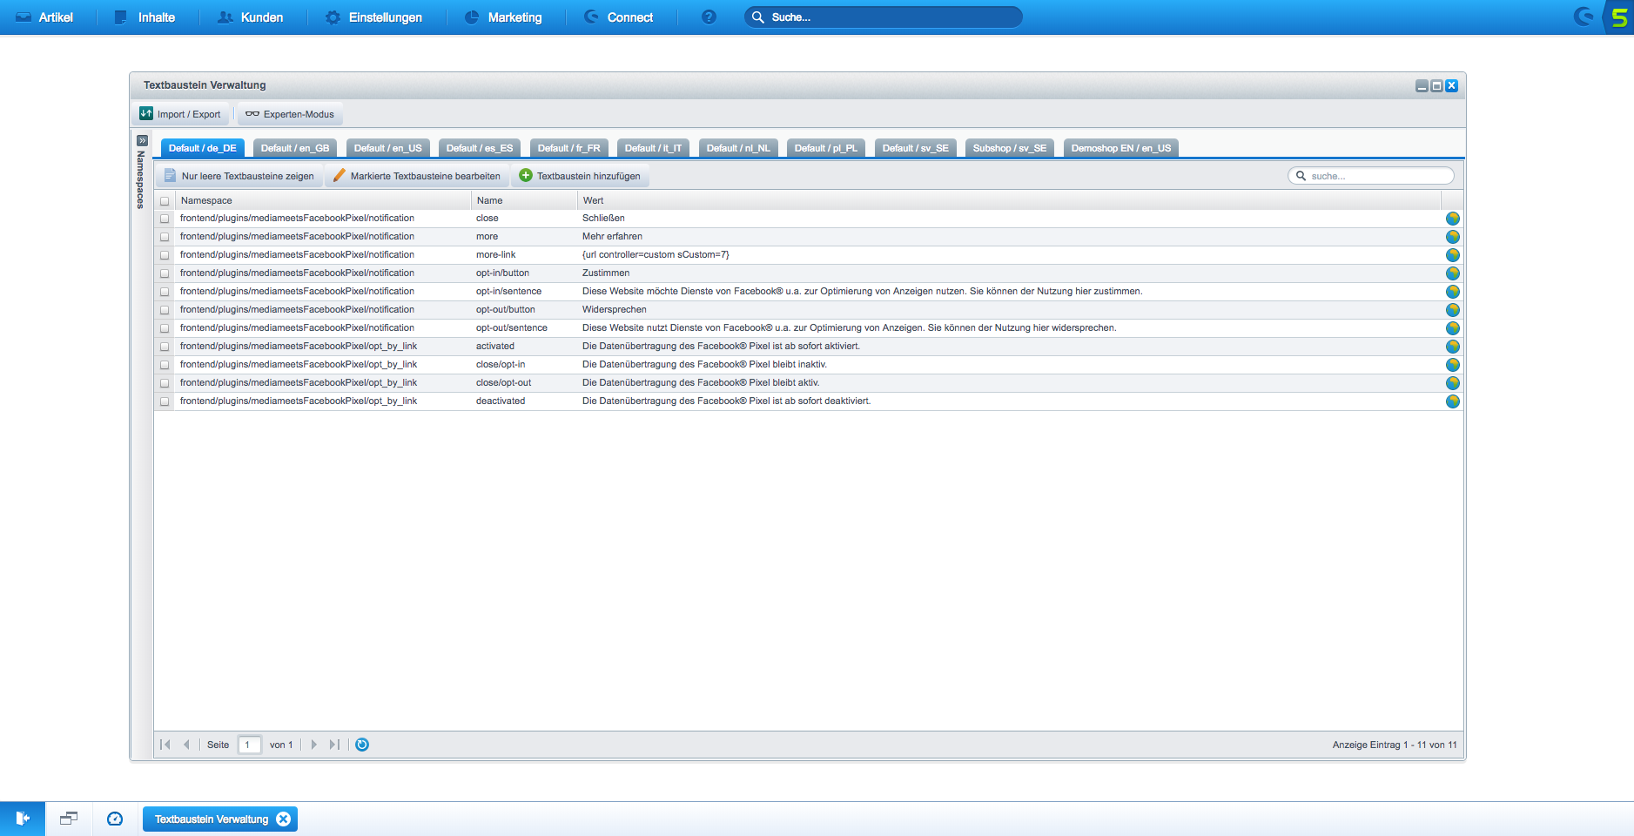
Task: Check the 'more-link' snippet row checkbox
Action: coord(165,255)
